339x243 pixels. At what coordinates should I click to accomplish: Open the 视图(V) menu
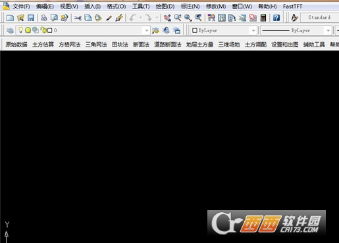69,7
